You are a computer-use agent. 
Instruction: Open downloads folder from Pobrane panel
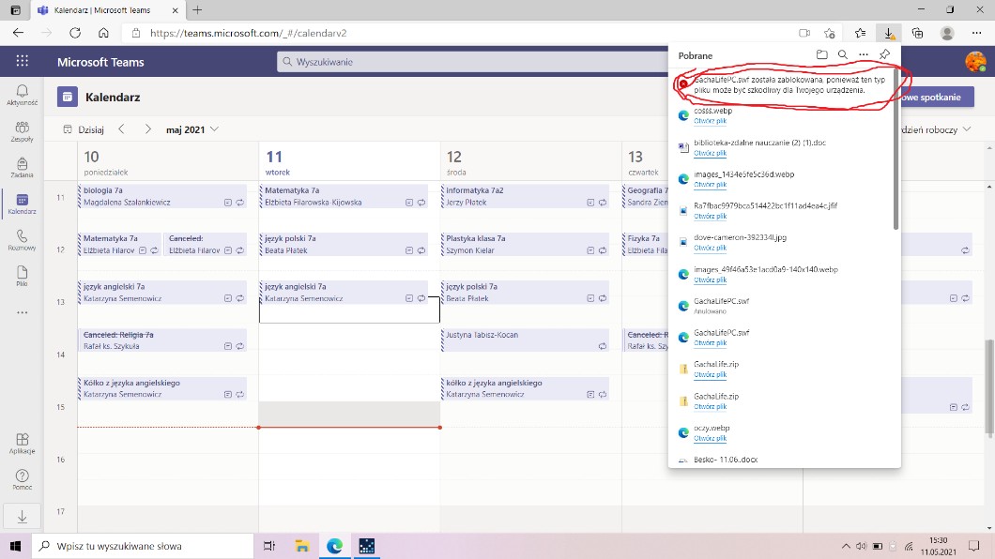822,55
